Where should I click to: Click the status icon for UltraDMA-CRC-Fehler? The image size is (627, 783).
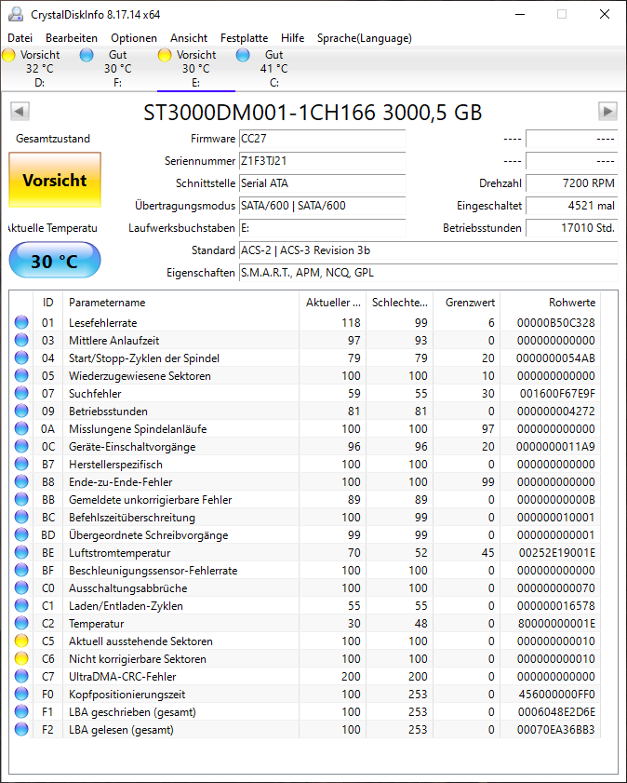pos(21,677)
